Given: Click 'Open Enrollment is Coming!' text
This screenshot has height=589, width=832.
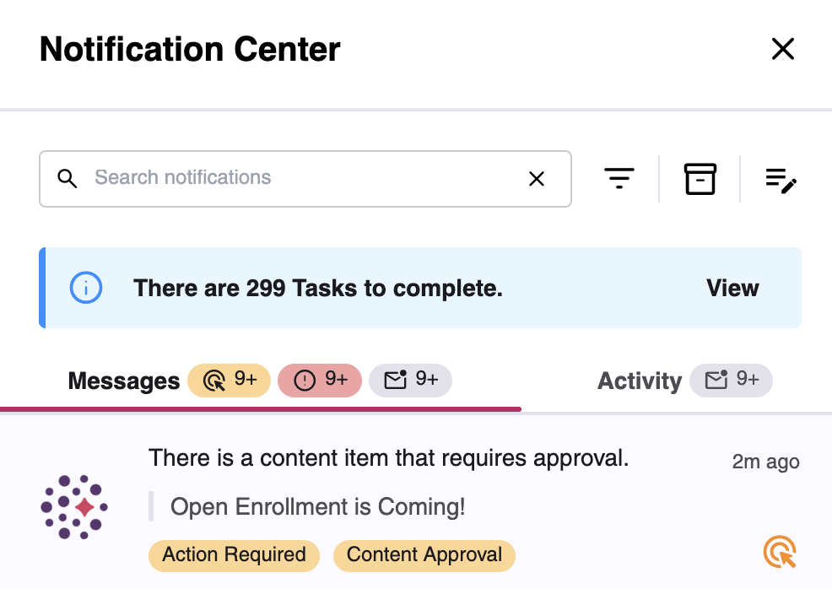Looking at the screenshot, I should (318, 507).
